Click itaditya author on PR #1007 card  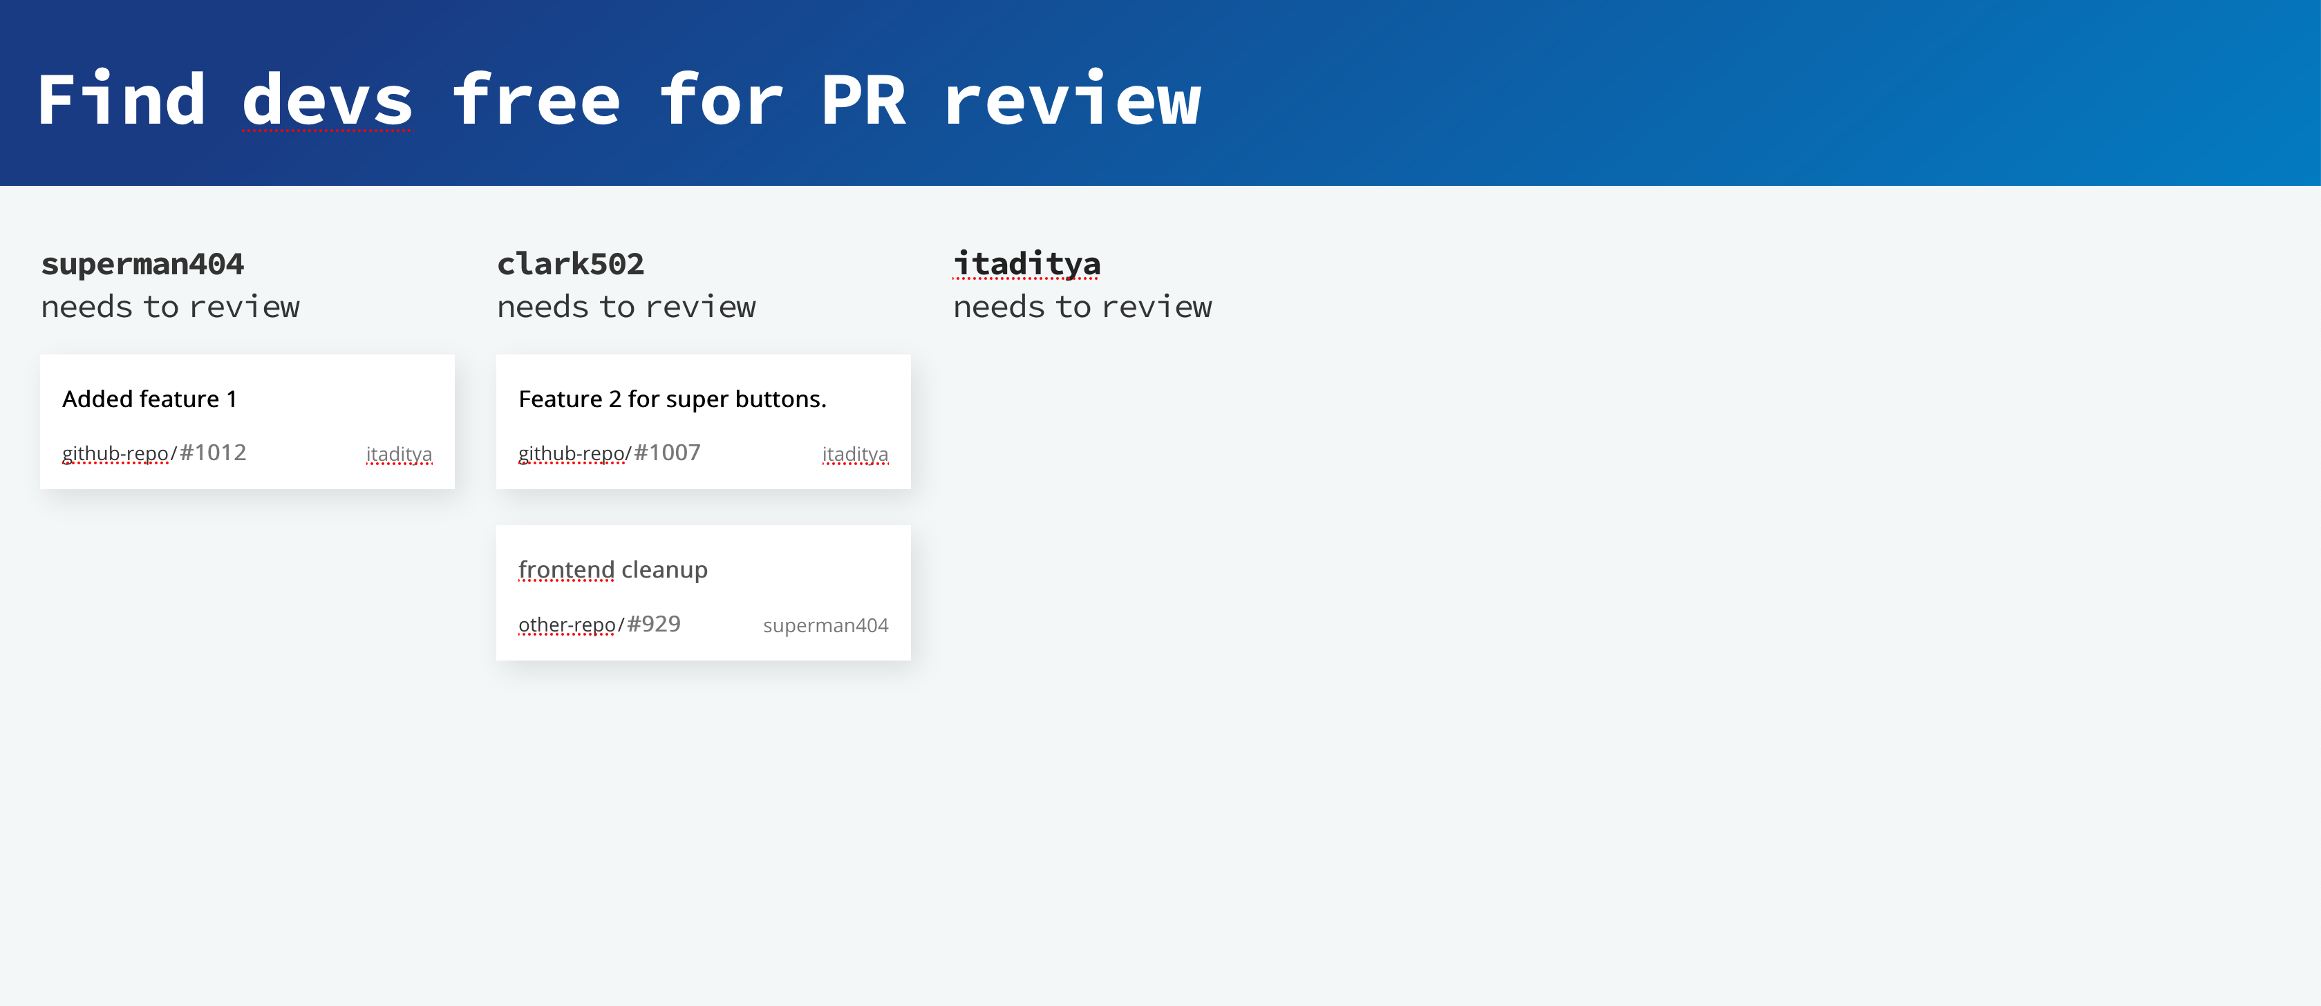(854, 455)
